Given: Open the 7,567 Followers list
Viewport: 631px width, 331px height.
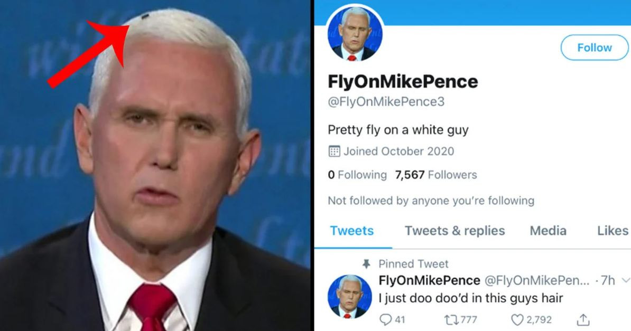Looking at the screenshot, I should click(x=436, y=175).
